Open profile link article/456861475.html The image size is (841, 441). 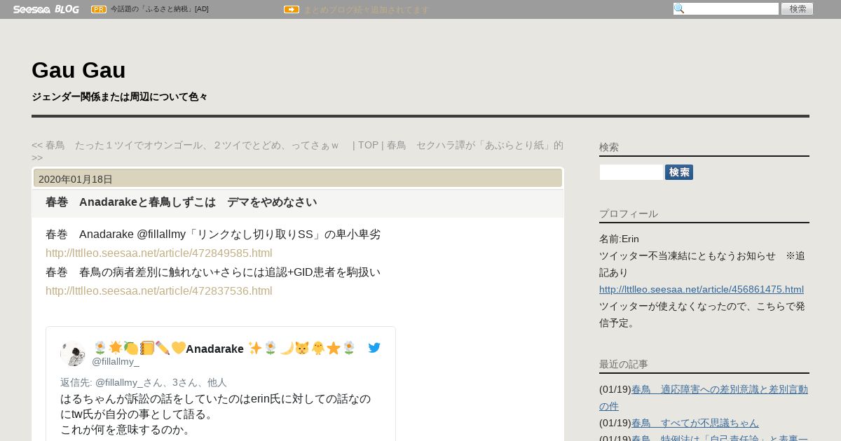(702, 289)
